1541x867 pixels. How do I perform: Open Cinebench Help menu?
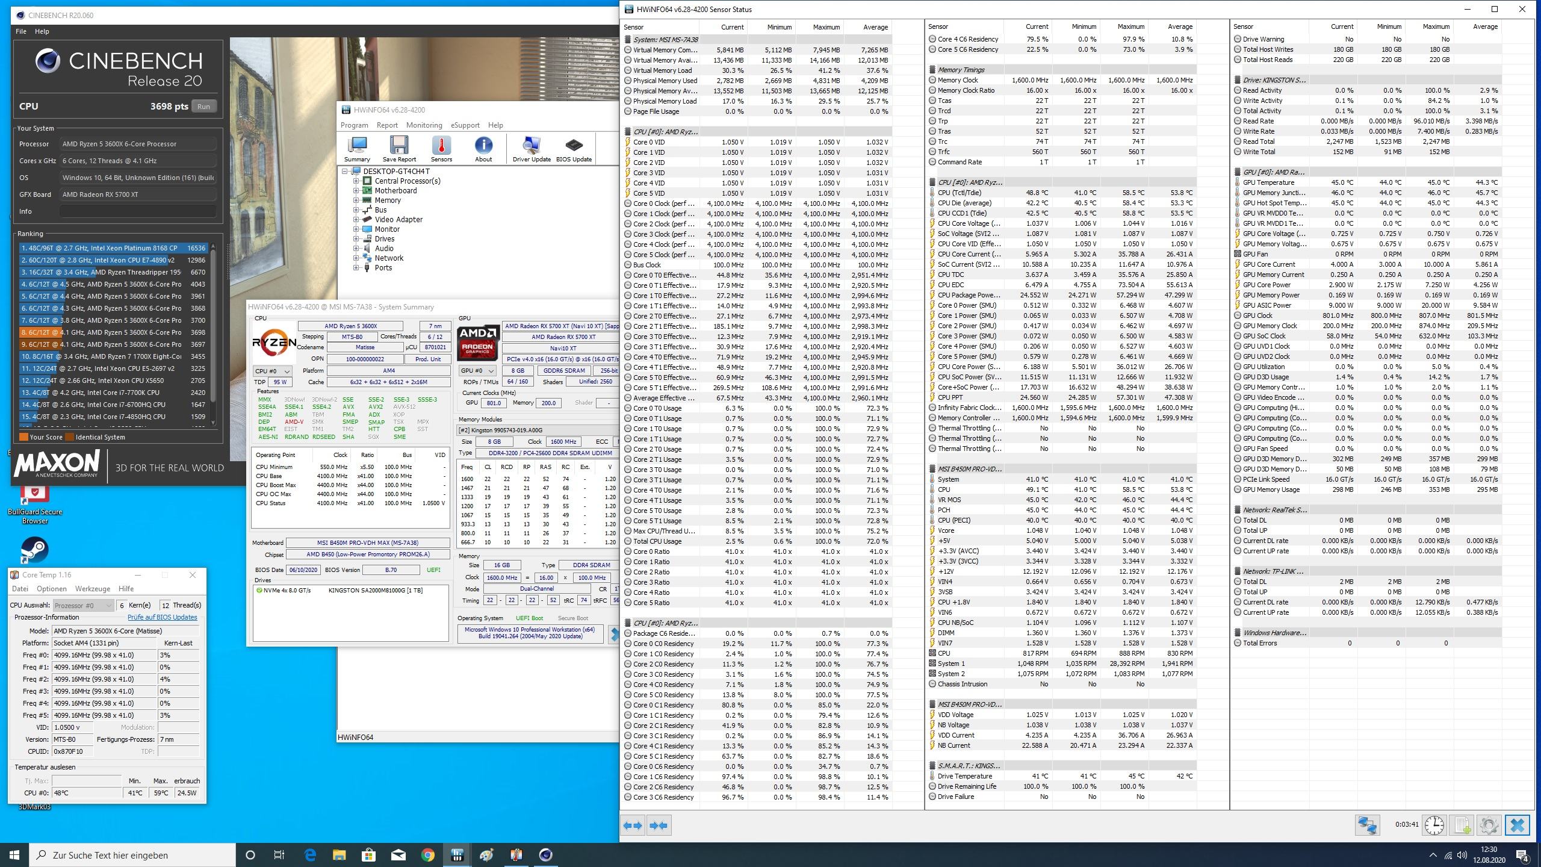[42, 31]
